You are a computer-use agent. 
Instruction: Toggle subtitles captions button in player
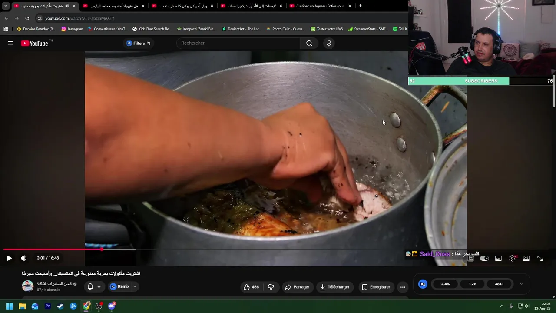498,258
